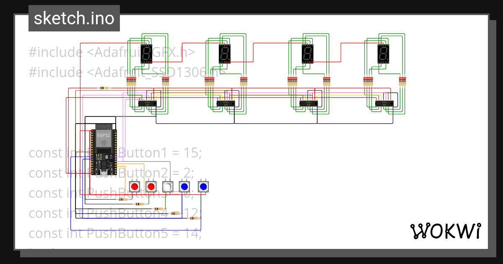Select the second red pushbutton
Viewport: 503px width, 264px height.
[x=151, y=186]
